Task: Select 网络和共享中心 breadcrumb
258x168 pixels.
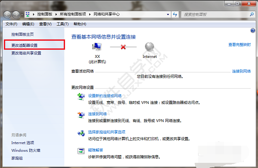Action: tap(107, 14)
